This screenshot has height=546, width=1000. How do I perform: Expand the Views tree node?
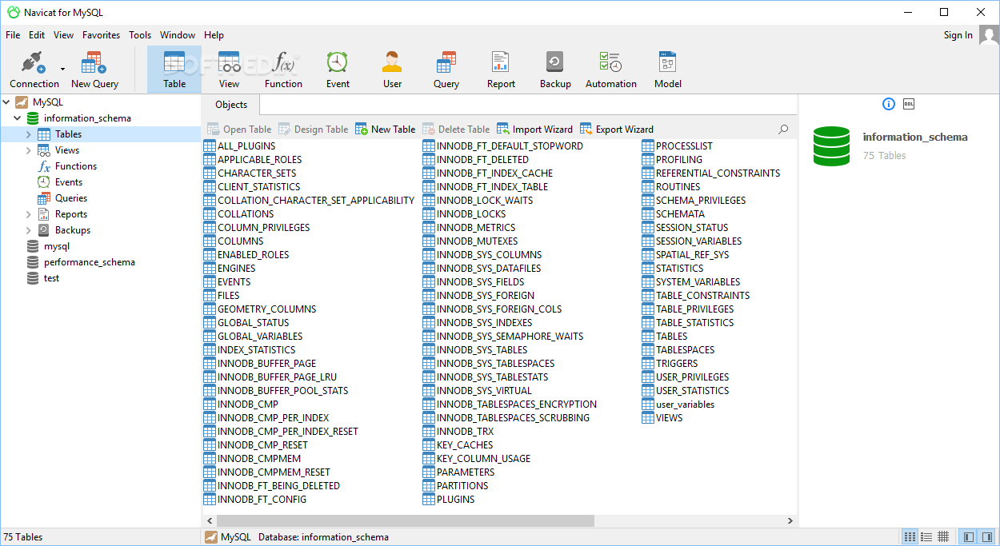click(x=29, y=150)
